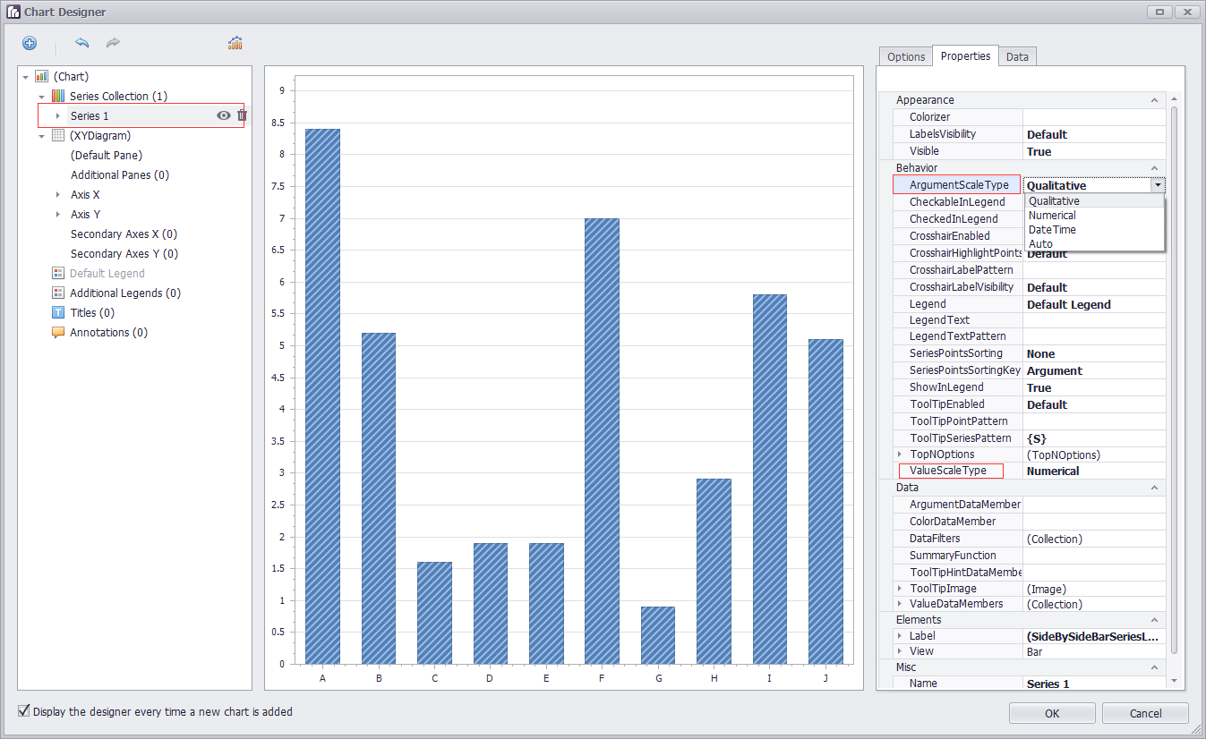Click the bar labeled F
This screenshot has height=739, width=1206.
(x=602, y=441)
